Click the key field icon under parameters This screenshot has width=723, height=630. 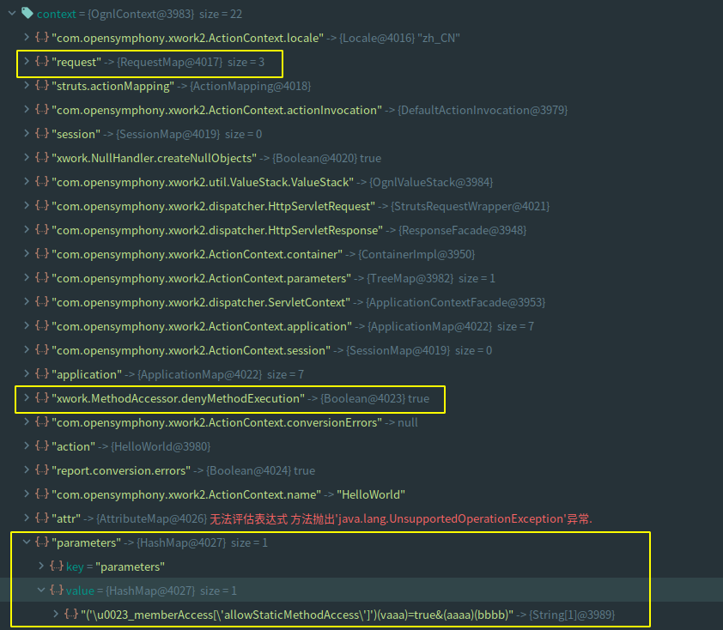[x=57, y=566]
